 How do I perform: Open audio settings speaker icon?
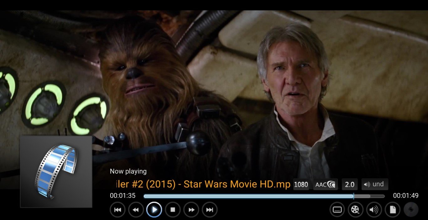coord(374,210)
